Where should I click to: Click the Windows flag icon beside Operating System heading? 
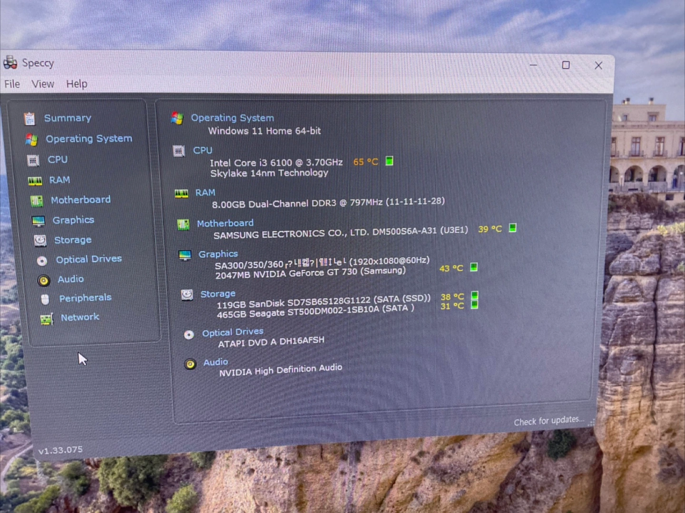tap(177, 118)
